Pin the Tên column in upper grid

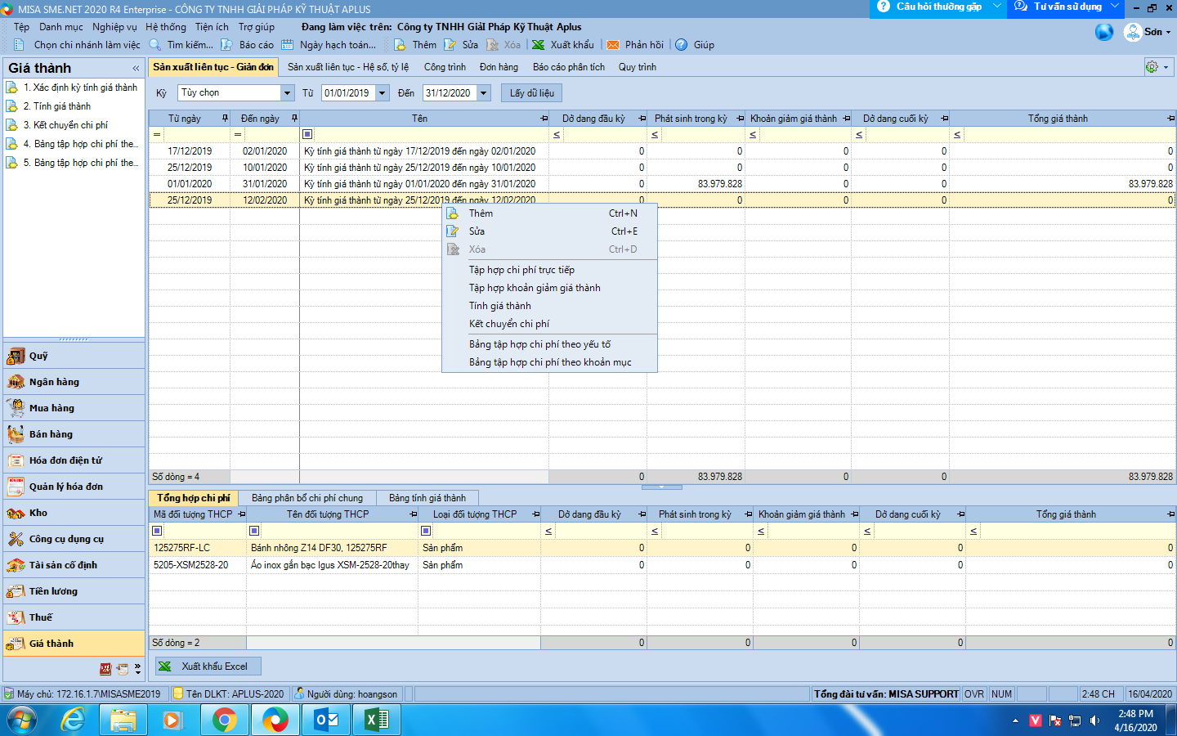[x=544, y=119]
